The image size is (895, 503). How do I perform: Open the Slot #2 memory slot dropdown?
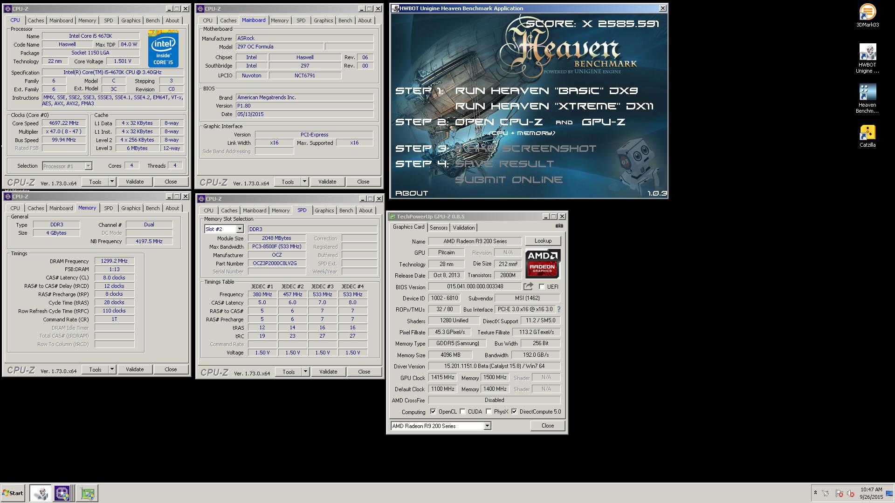point(240,229)
